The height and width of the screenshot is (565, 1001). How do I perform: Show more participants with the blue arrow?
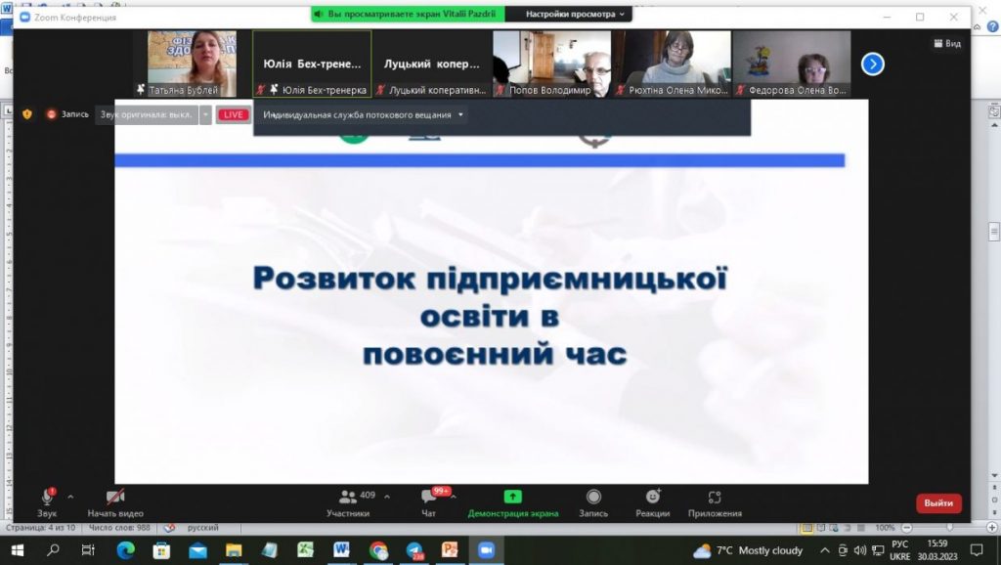pos(872,64)
